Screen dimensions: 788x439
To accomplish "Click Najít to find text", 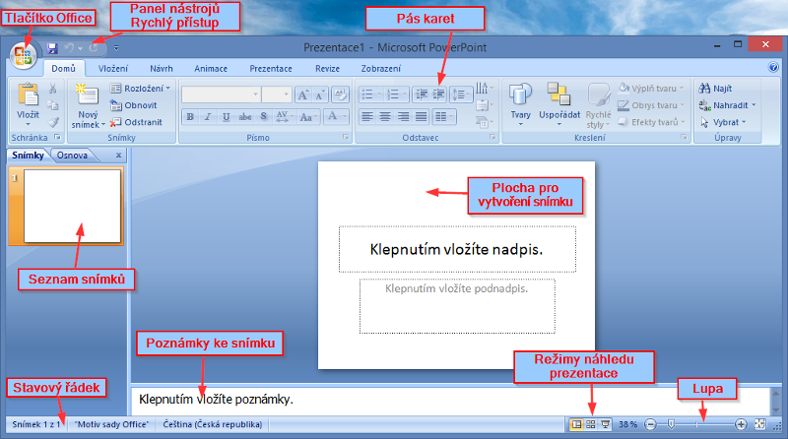I will [716, 89].
